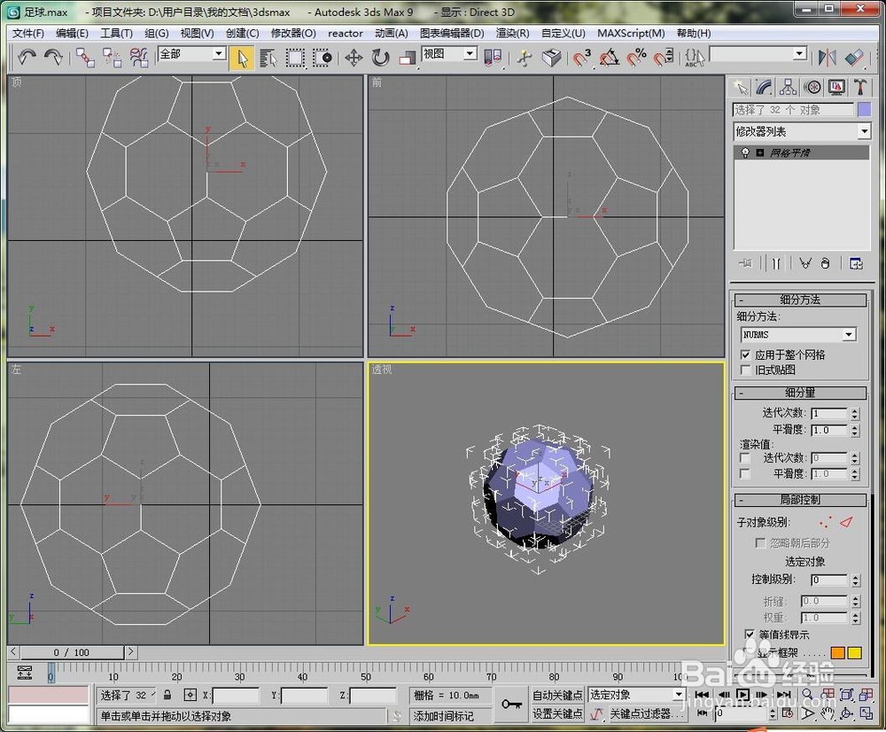Choose the Bind to Space Warp tool
The height and width of the screenshot is (732, 886).
(138, 58)
